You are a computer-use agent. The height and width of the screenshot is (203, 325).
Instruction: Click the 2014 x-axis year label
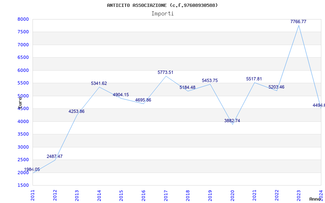point(99,195)
